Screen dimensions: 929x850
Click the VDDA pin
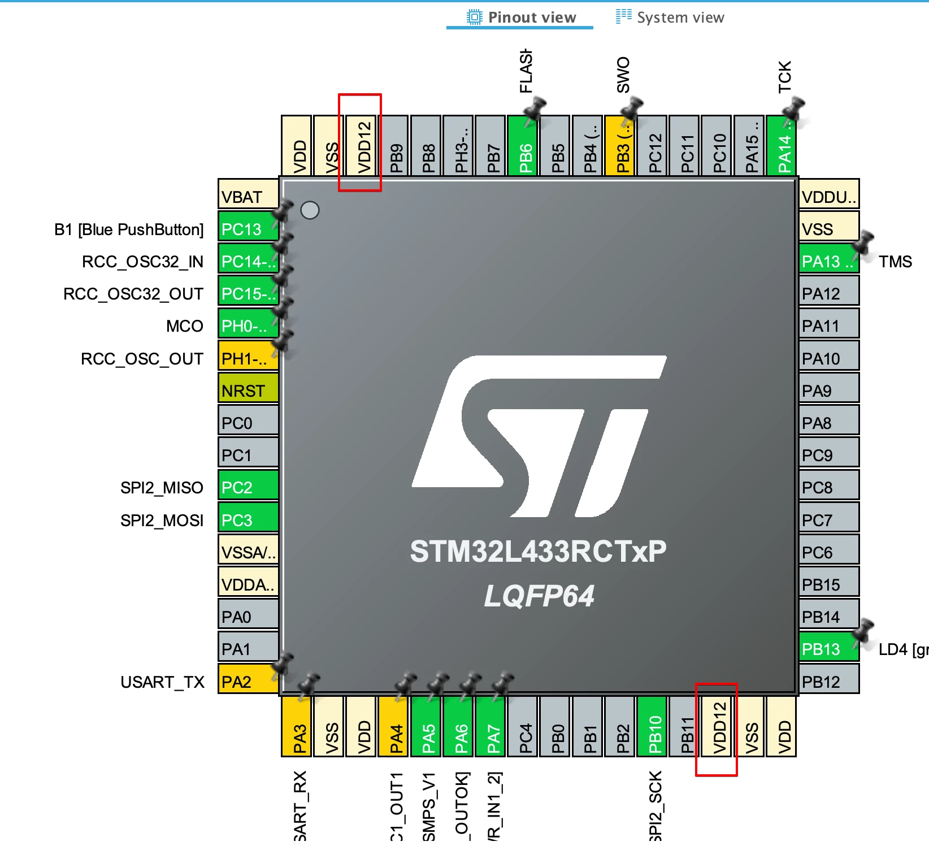click(248, 582)
